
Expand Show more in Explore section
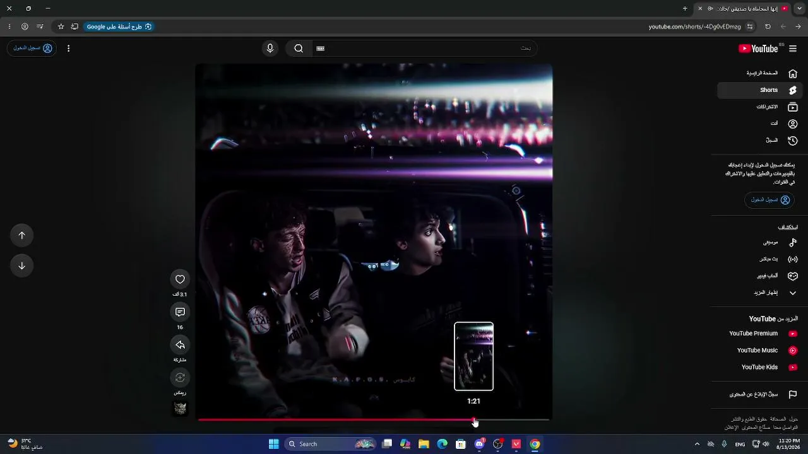coord(760,293)
